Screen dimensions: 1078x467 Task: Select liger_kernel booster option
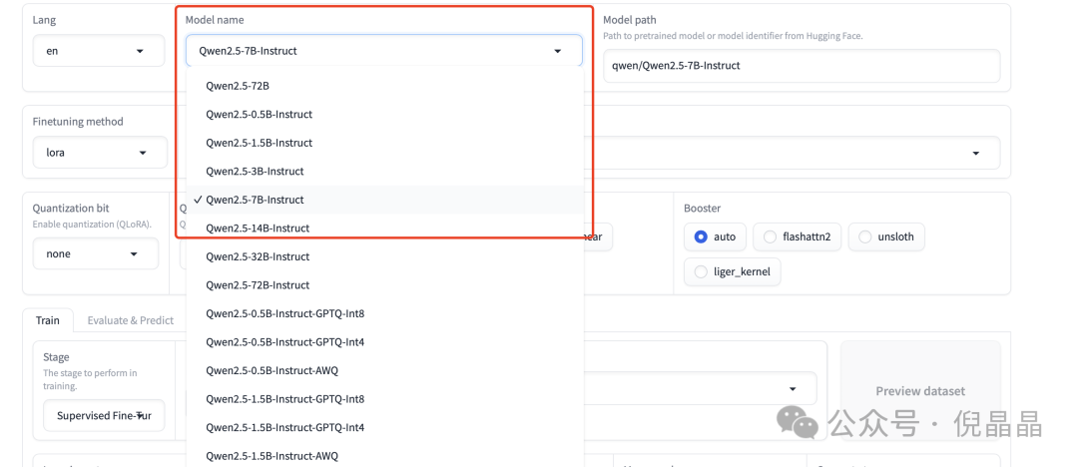click(x=733, y=271)
